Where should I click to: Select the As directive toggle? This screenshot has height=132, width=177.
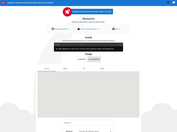click(82, 59)
